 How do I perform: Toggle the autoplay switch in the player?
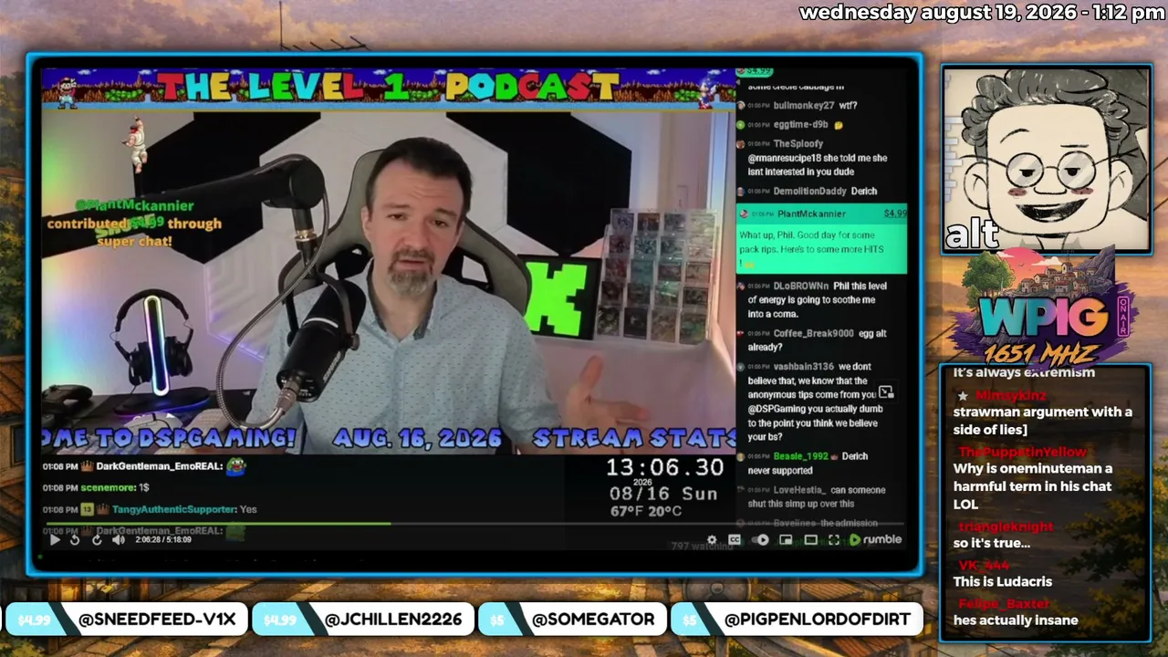coord(760,540)
